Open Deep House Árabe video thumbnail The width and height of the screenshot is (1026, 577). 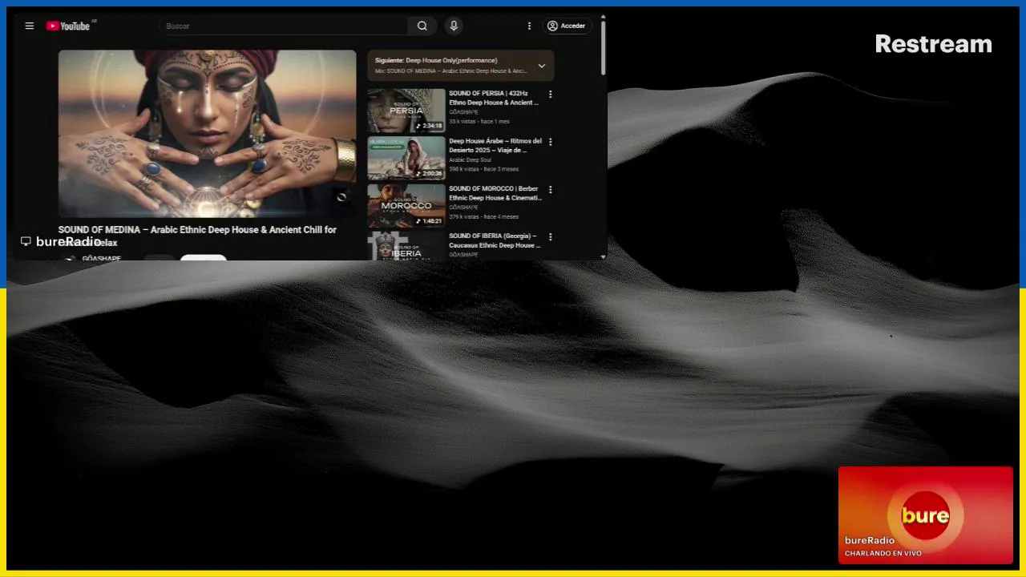point(406,158)
